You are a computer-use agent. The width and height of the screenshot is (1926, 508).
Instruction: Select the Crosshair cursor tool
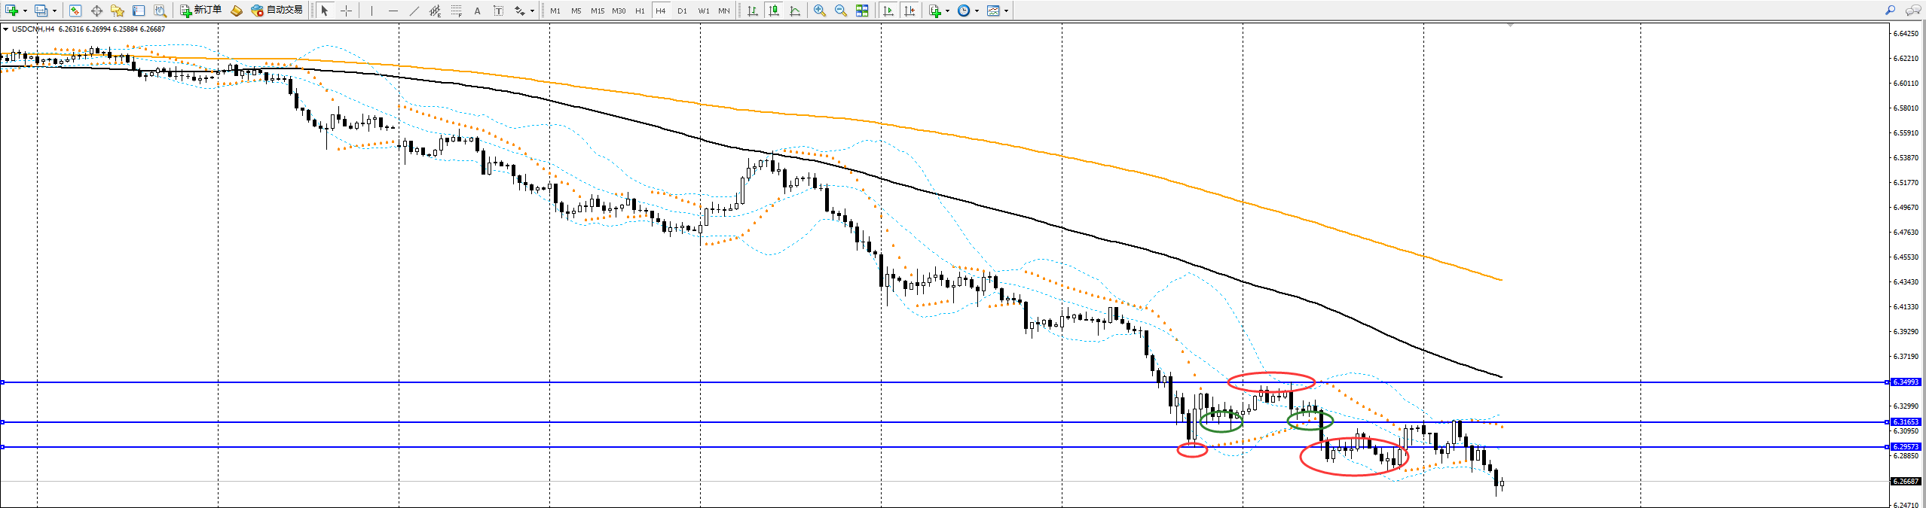coord(346,11)
